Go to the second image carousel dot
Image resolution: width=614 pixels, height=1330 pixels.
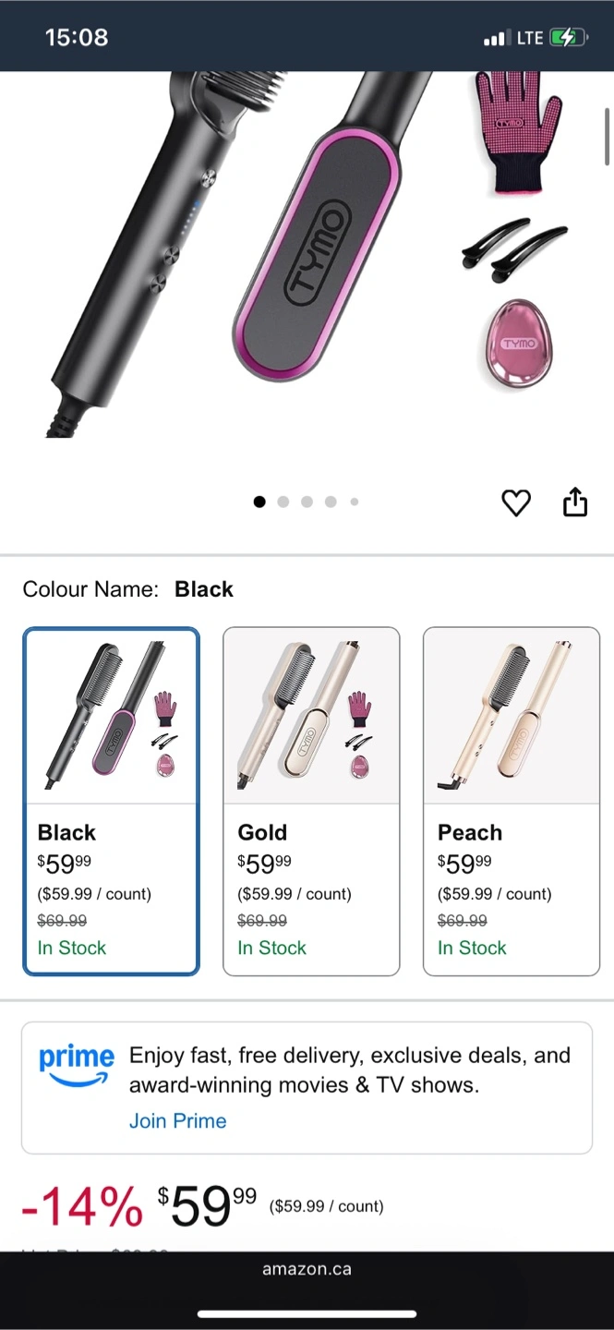(x=283, y=502)
